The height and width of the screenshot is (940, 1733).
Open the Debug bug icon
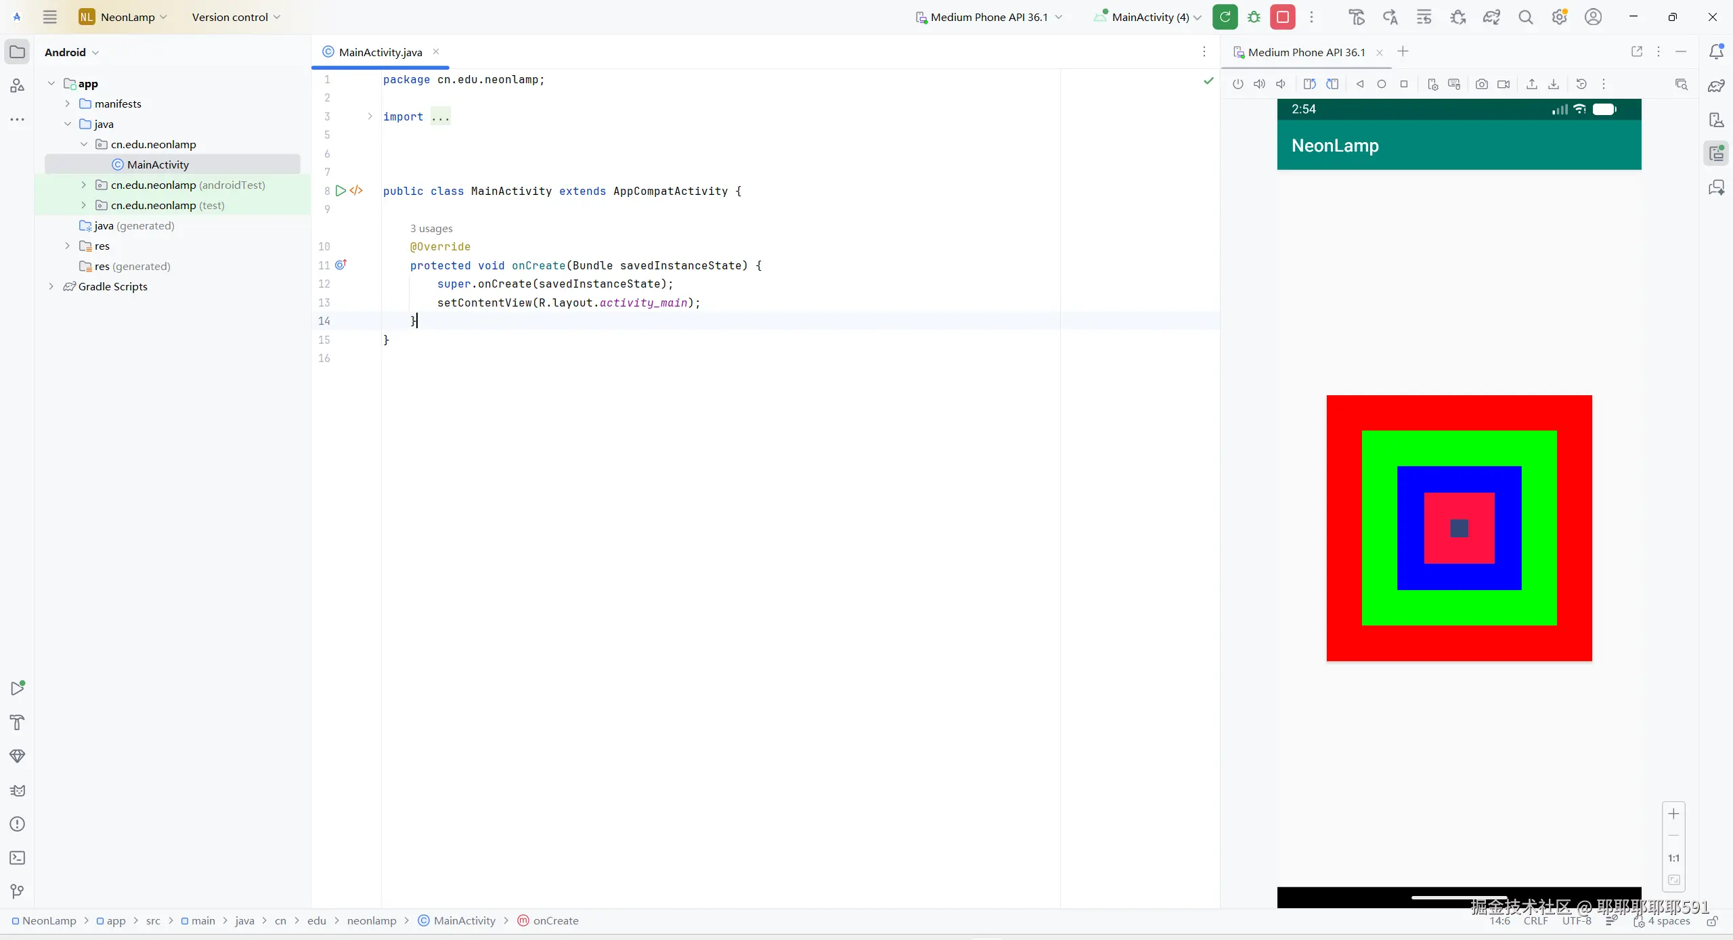pyautogui.click(x=1254, y=17)
